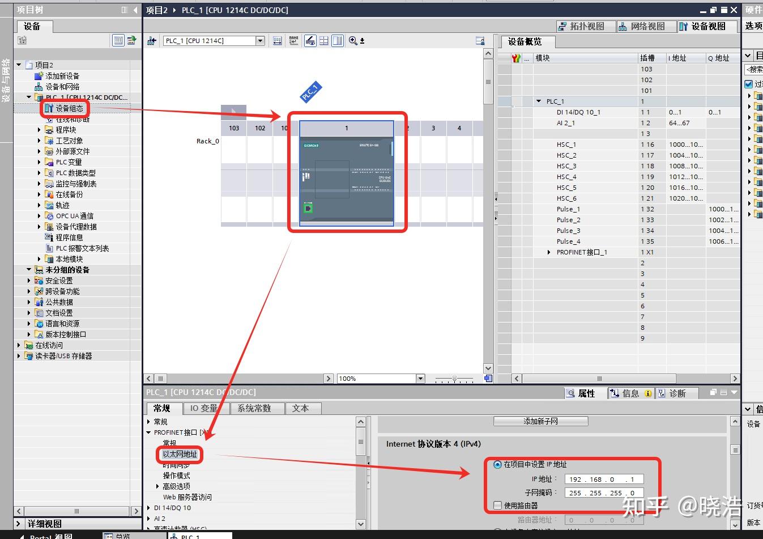Open the 信息 inspector tab
Image resolution: width=763 pixels, height=539 pixels.
click(631, 393)
